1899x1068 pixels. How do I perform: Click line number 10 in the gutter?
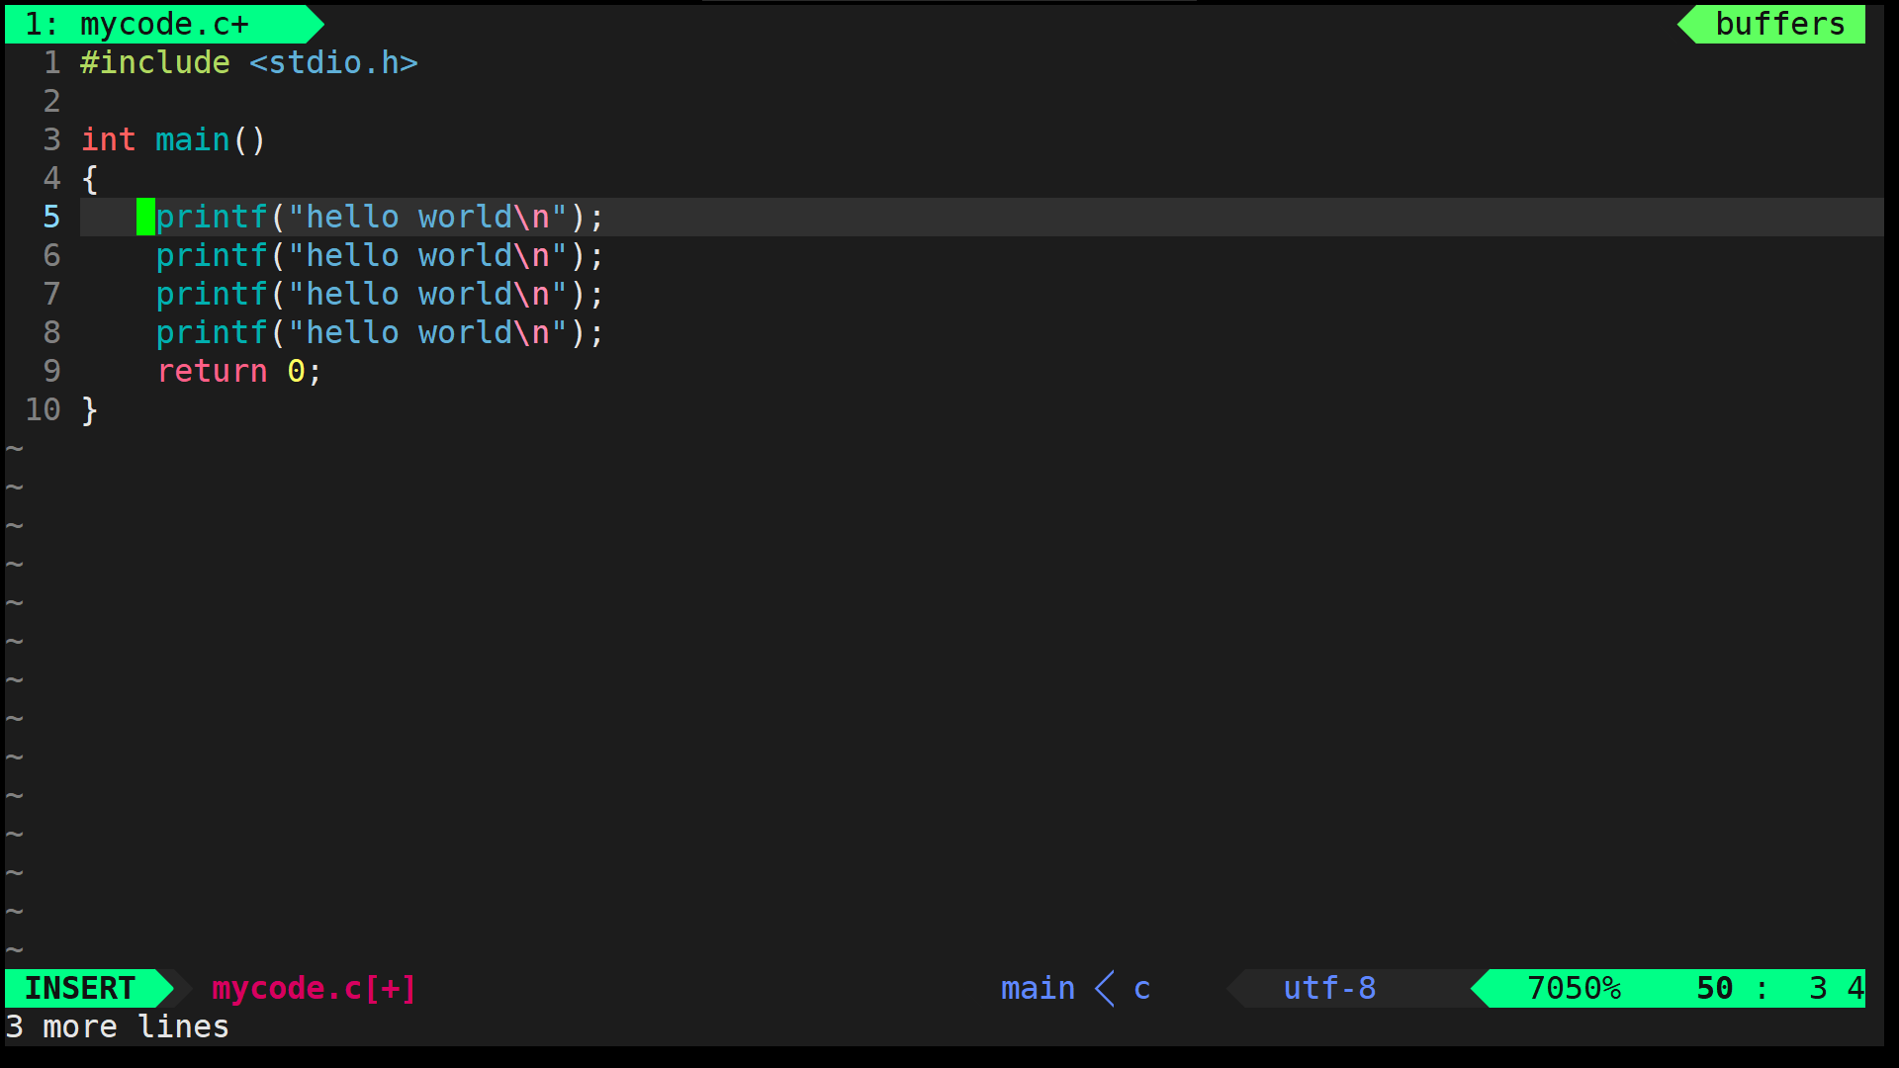43,409
